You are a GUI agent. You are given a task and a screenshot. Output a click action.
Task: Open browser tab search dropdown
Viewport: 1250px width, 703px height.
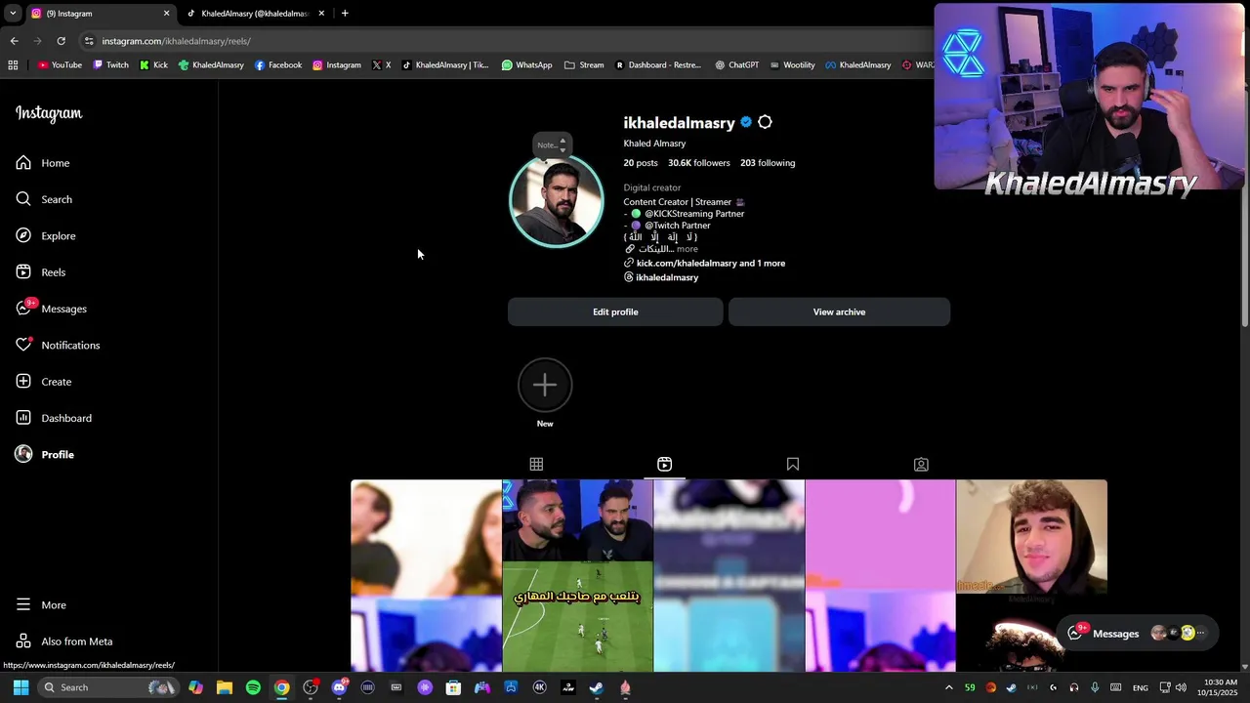click(x=13, y=14)
